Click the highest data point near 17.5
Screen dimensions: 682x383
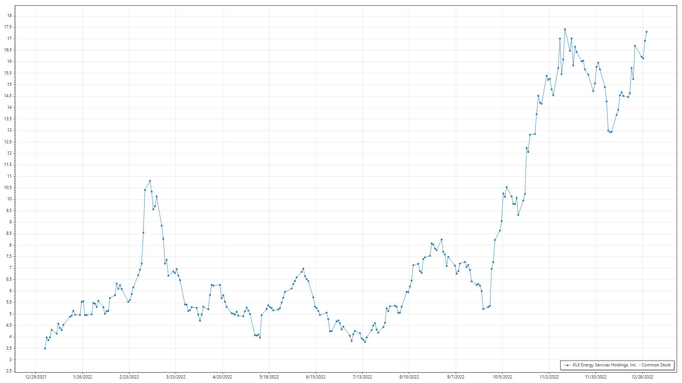[565, 29]
